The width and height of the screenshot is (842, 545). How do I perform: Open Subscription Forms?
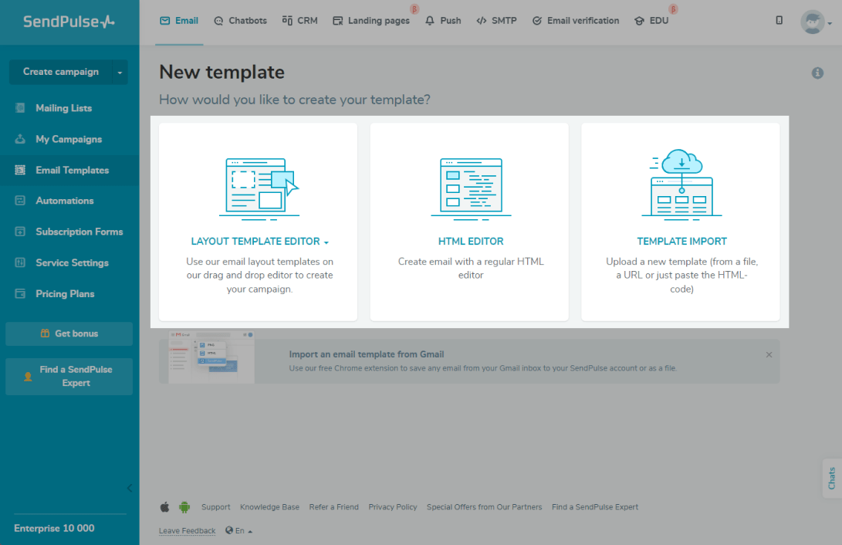tap(79, 232)
